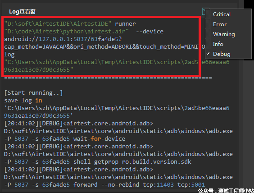This screenshot has width=254, height=193.
Task: Click the "D:\soft\AirtestIDE\AirtestIDE" runner line
Action: [x=70, y=24]
